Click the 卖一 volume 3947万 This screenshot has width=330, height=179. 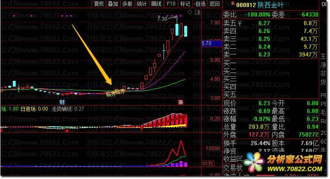[308, 54]
